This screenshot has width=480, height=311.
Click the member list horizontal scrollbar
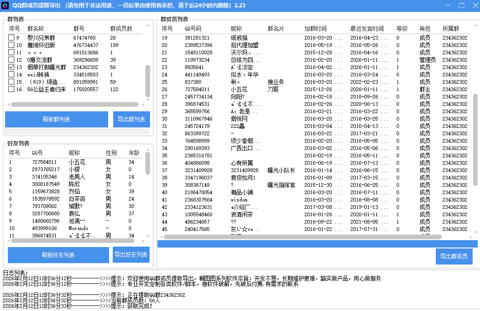coord(302,237)
